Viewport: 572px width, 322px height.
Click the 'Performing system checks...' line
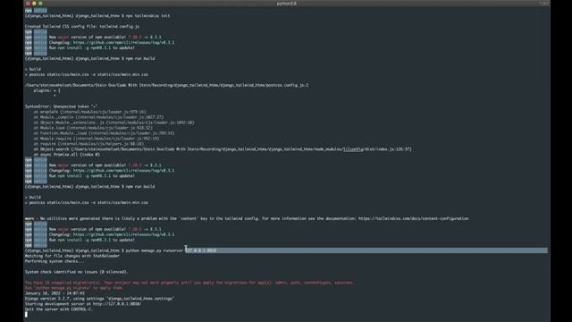55,261
